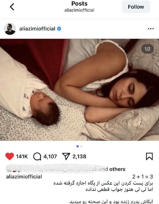Select the first blue carousel dot
The image size is (159, 204).
(x=78, y=146)
